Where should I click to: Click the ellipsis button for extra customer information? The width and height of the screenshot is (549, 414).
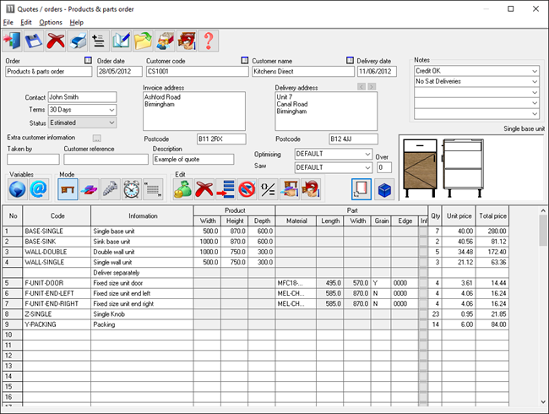pos(97,137)
